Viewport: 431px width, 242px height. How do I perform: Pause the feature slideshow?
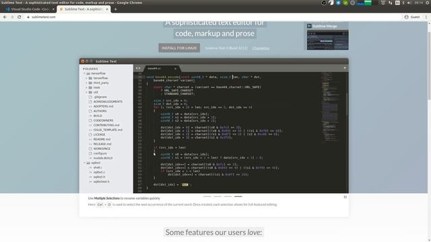pyautogui.click(x=345, y=197)
